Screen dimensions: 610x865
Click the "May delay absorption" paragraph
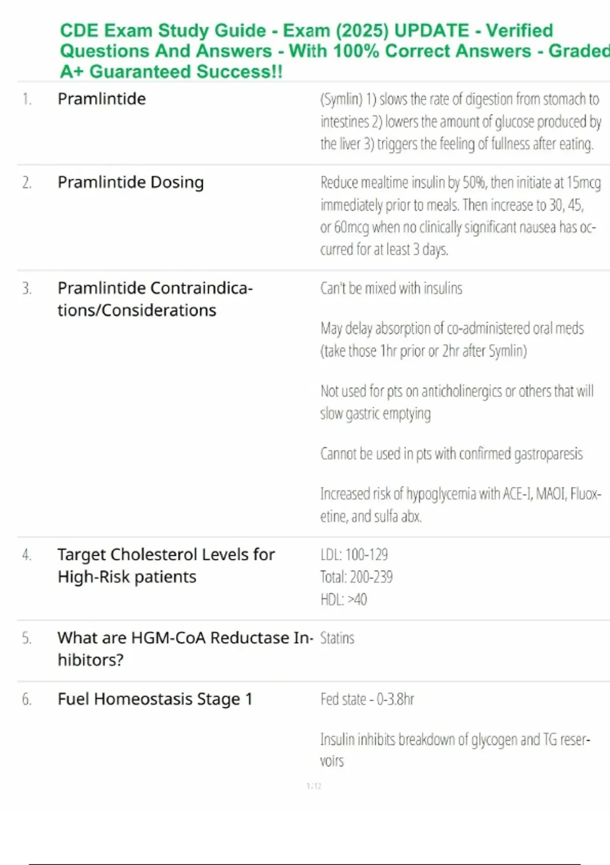[x=451, y=339]
